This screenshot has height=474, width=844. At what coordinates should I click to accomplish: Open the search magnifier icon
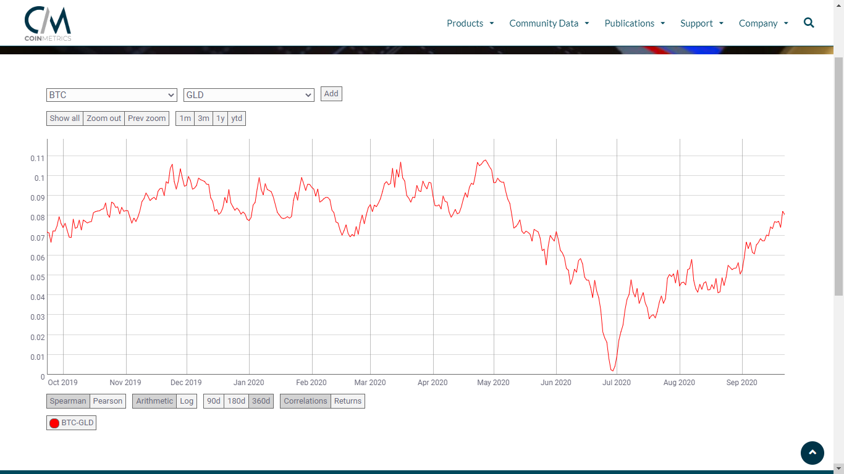click(809, 23)
